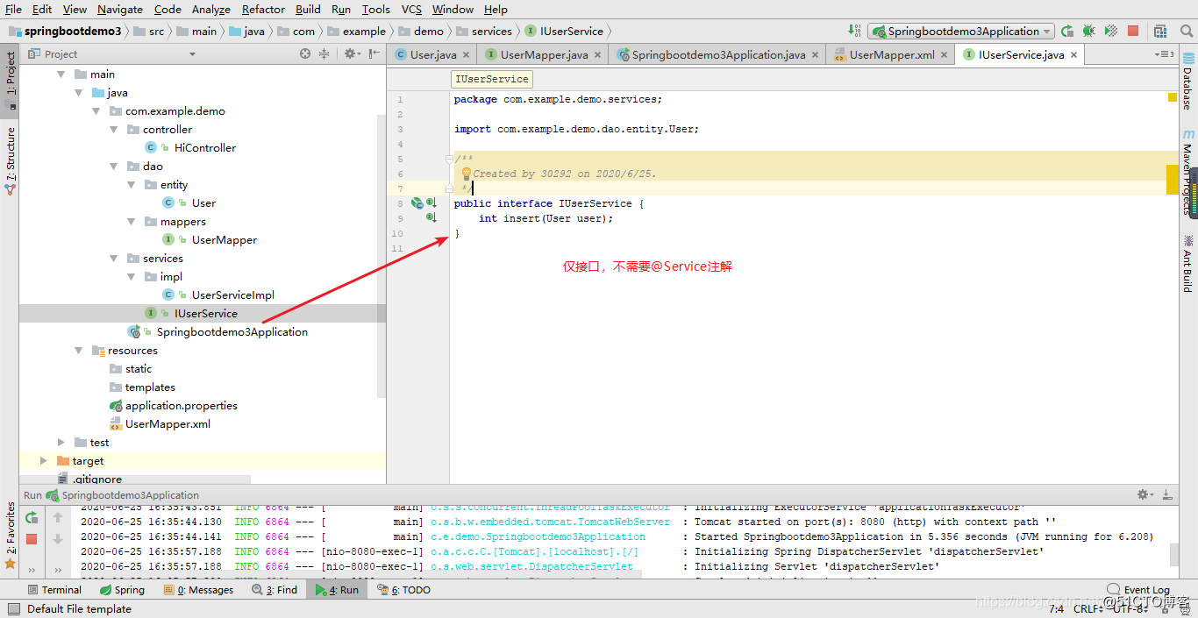Expand the test folder
Image resolution: width=1198 pixels, height=618 pixels.
61,443
